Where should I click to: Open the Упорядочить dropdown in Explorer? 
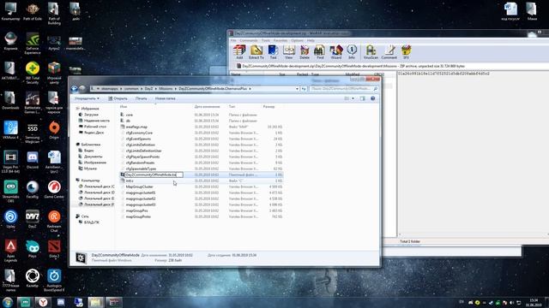tap(87, 98)
